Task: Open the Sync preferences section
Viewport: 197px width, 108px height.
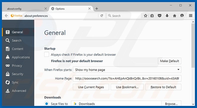Action: click(x=18, y=82)
